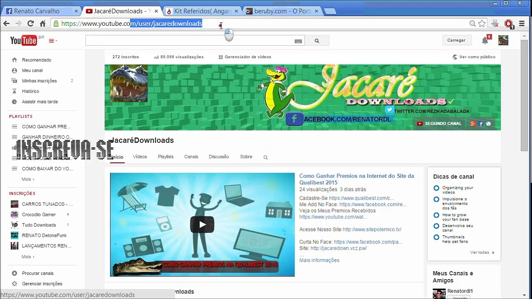The width and height of the screenshot is (532, 299).
Task: Open the browser home page icon
Action: pos(42,24)
